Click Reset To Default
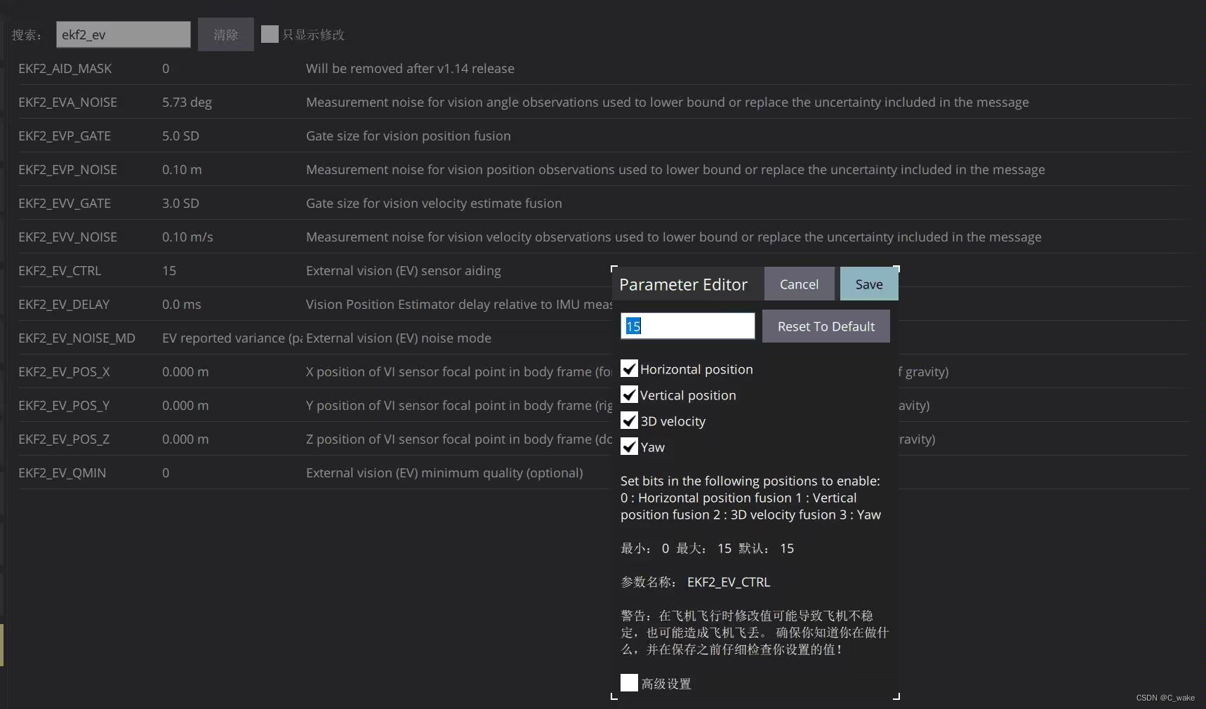Viewport: 1206px width, 709px height. (825, 326)
